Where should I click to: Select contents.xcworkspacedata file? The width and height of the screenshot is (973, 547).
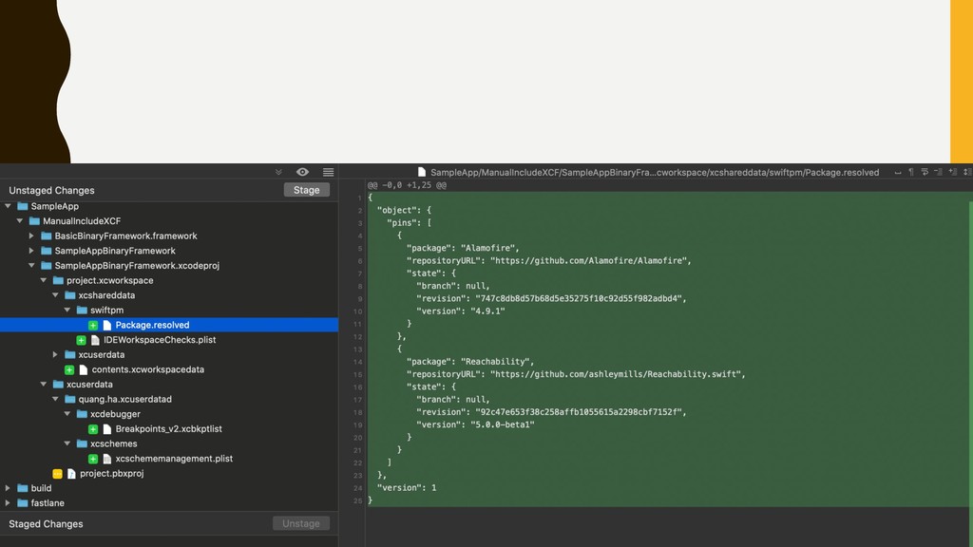pos(147,369)
